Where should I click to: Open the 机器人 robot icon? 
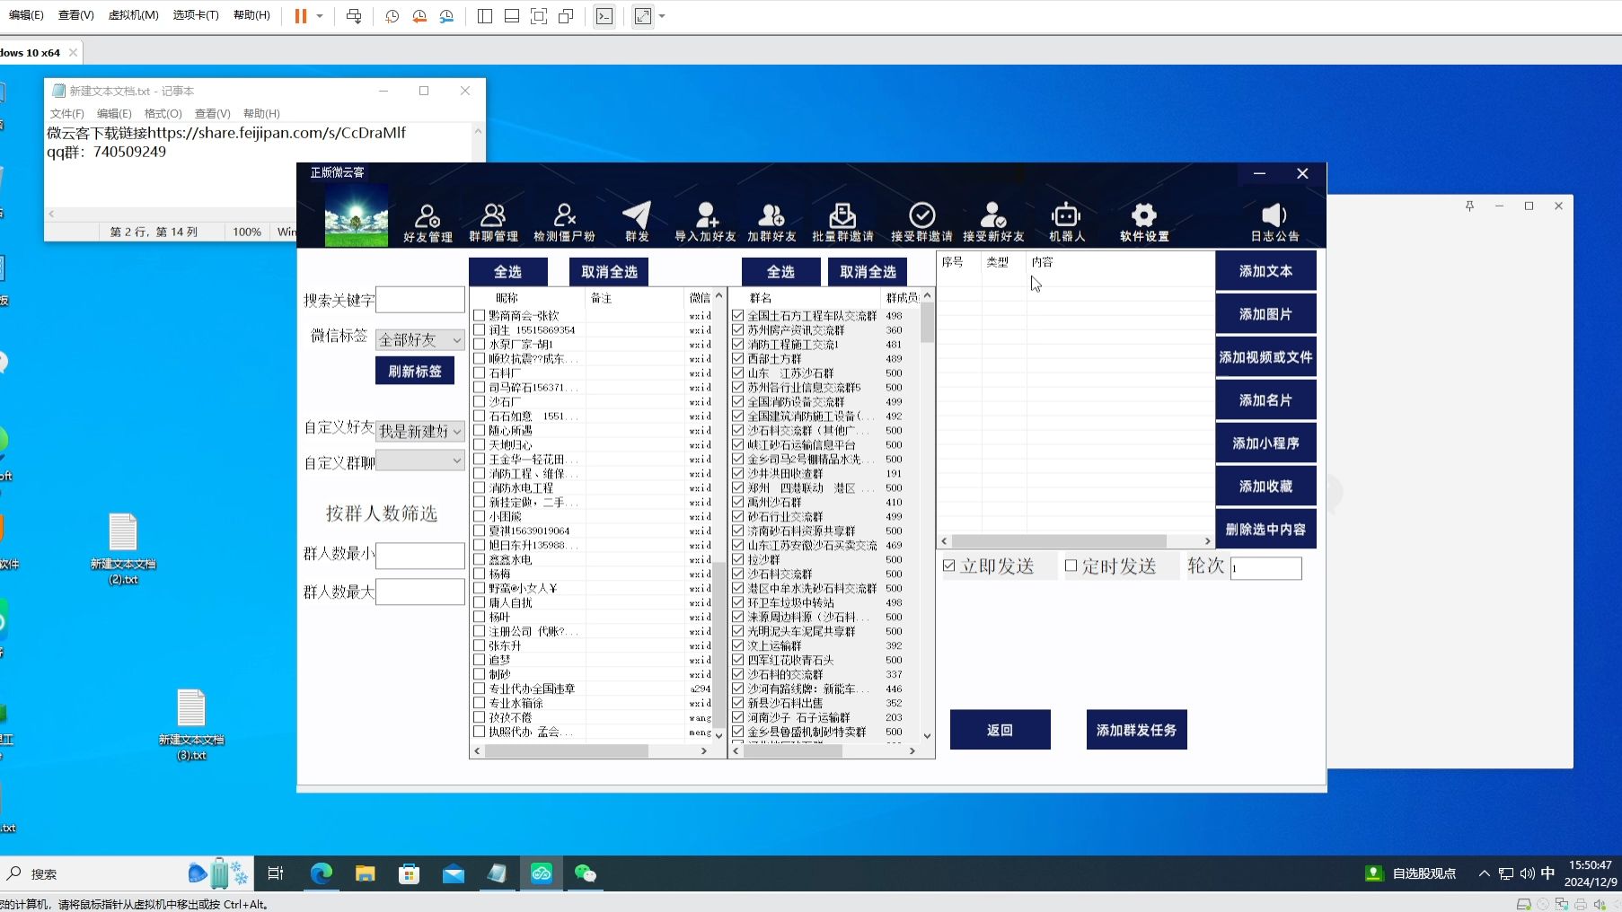click(x=1067, y=221)
